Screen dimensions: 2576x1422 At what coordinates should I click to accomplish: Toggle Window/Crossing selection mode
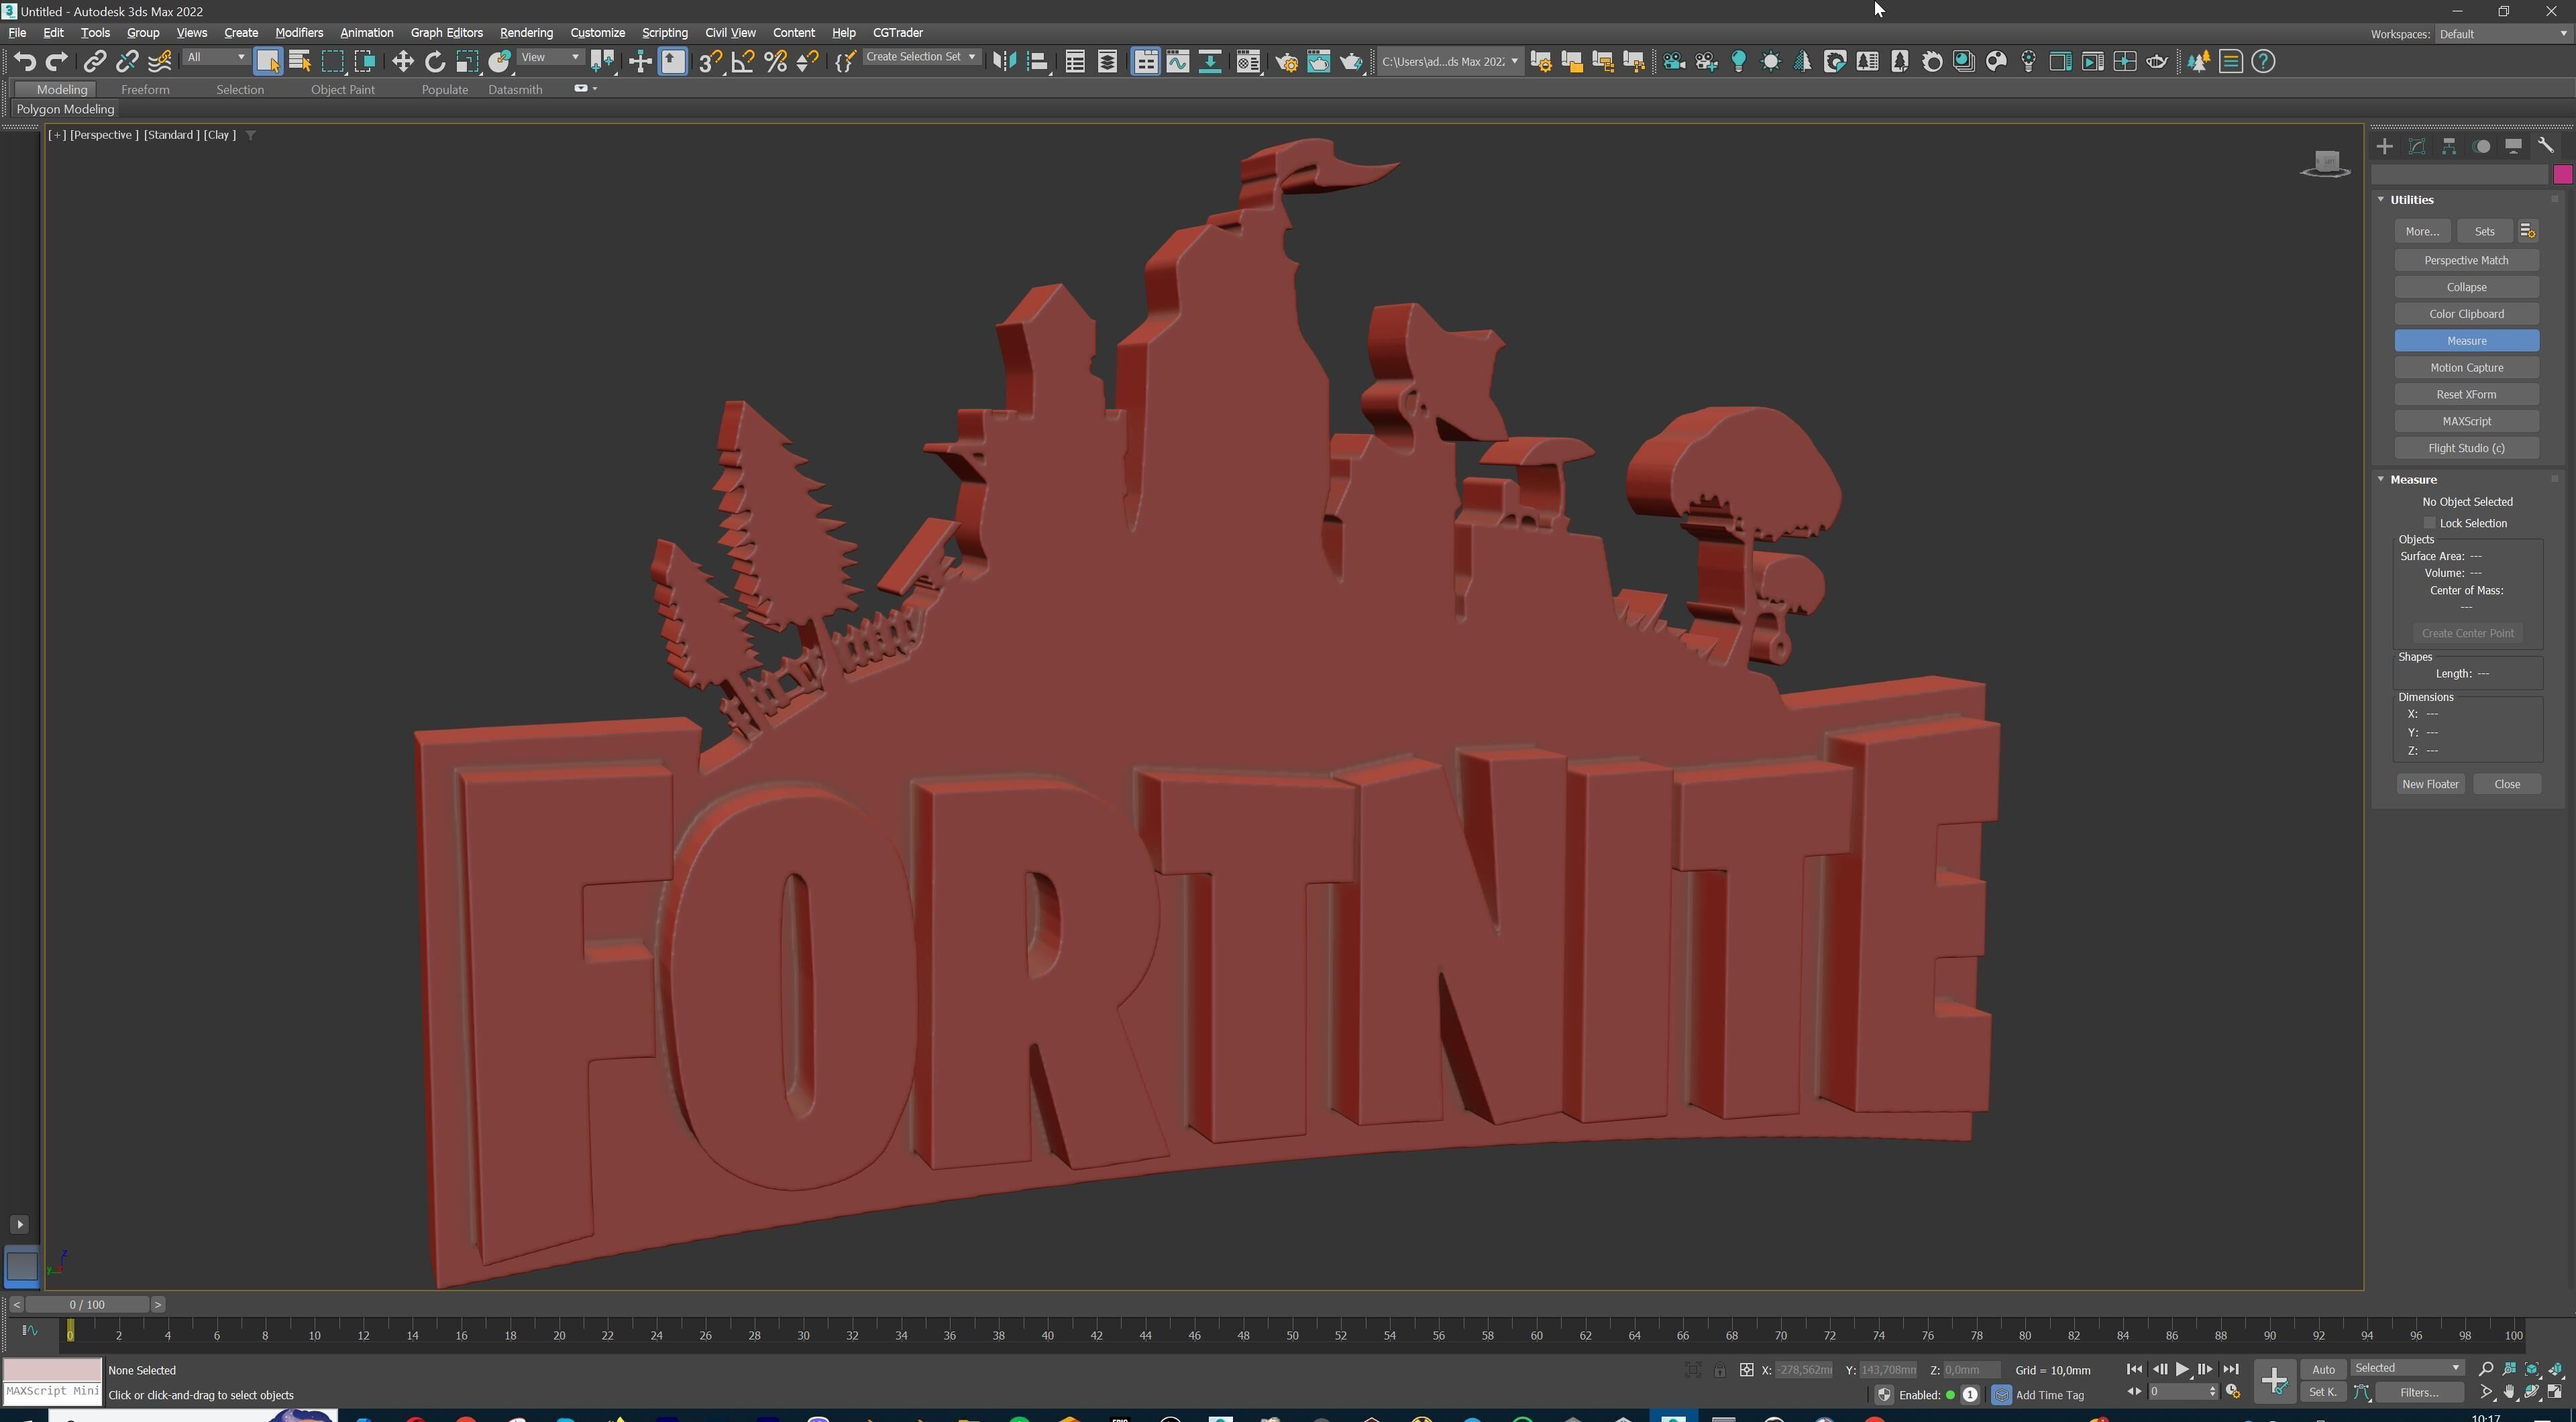click(365, 62)
